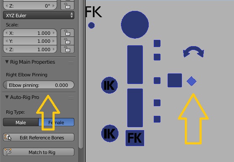Toggle the Scale Z lock icon
The height and width of the screenshot is (162, 234).
[x=67, y=49]
